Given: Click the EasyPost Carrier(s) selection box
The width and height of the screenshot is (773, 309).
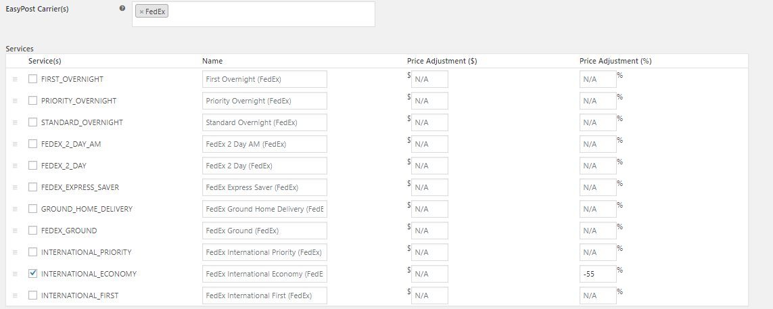Looking at the screenshot, I should click(x=254, y=14).
